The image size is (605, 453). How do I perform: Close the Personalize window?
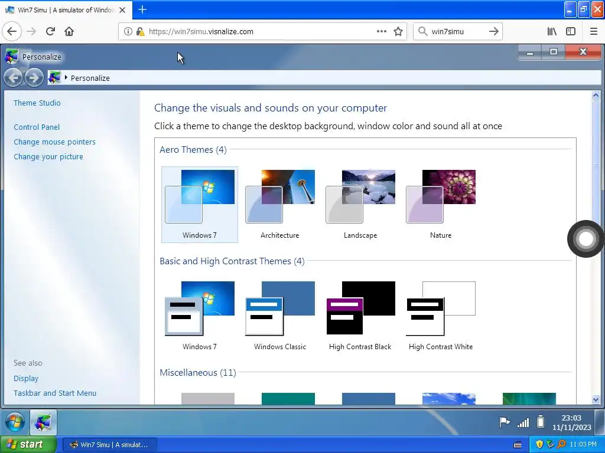[x=583, y=52]
